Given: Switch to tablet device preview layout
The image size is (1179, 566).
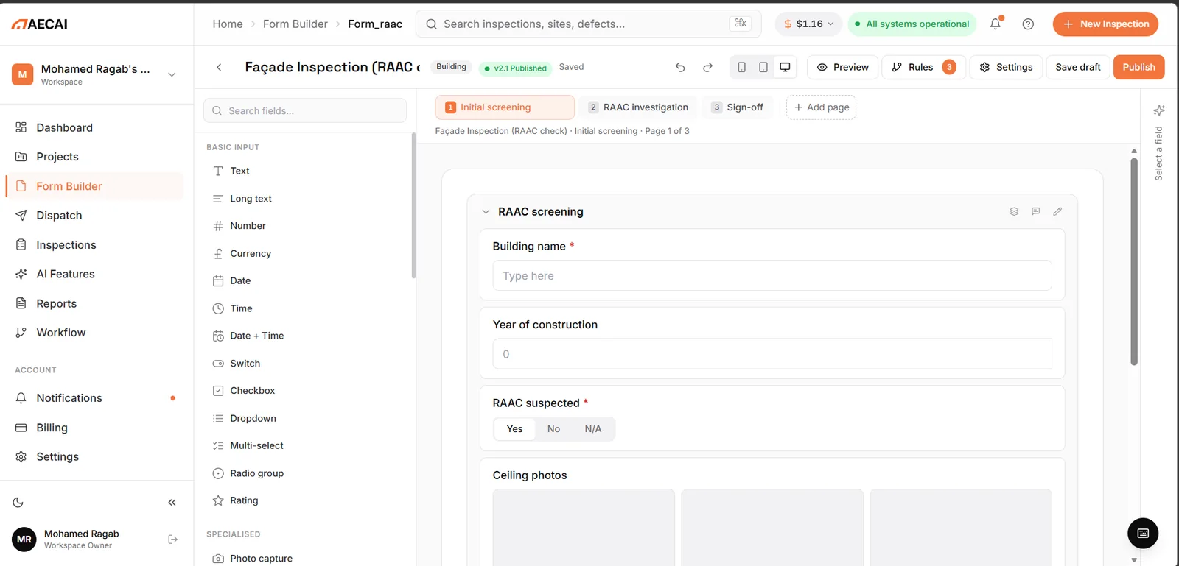Looking at the screenshot, I should (763, 67).
